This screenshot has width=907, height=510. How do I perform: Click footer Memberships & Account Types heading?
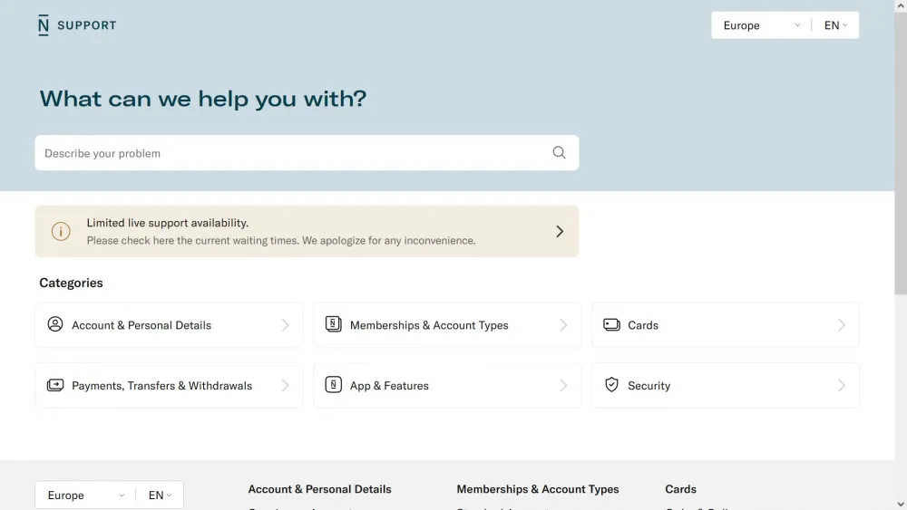click(537, 489)
